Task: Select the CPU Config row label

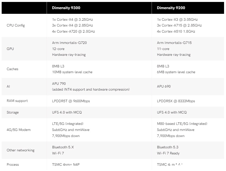Action: pos(16,25)
